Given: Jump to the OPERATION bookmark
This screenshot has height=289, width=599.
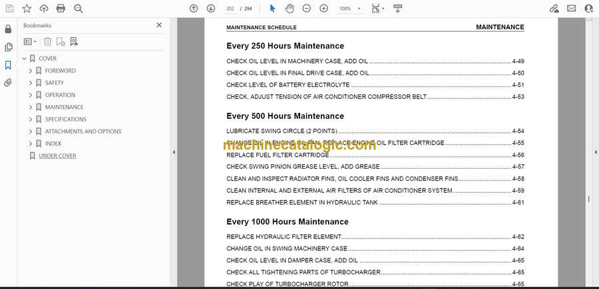Looking at the screenshot, I should 60,95.
